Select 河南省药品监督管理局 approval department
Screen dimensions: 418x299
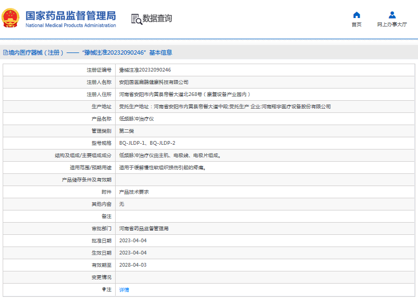[x=144, y=228]
